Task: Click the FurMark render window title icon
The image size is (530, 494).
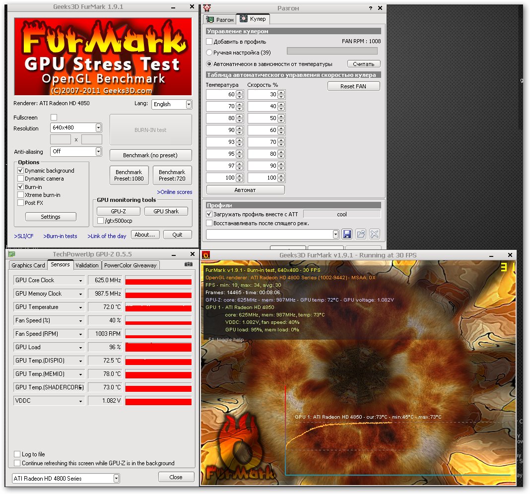Action: click(x=206, y=255)
